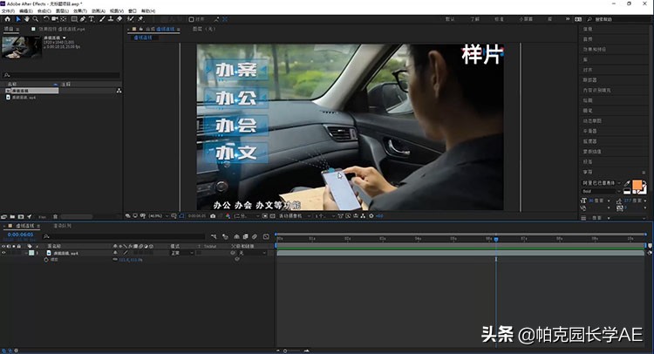Click the snapshot camera icon in viewer

tap(213, 216)
